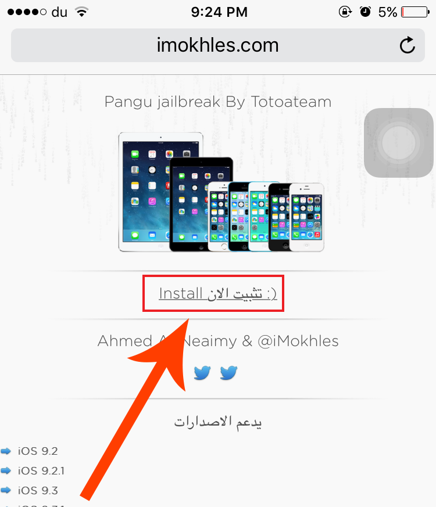Tap the 9:24 PM clock
The width and height of the screenshot is (436, 507).
[x=219, y=12]
